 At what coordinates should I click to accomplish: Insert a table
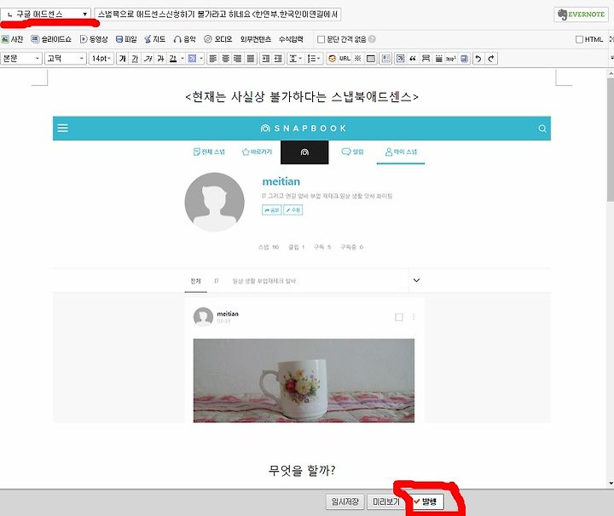371,59
